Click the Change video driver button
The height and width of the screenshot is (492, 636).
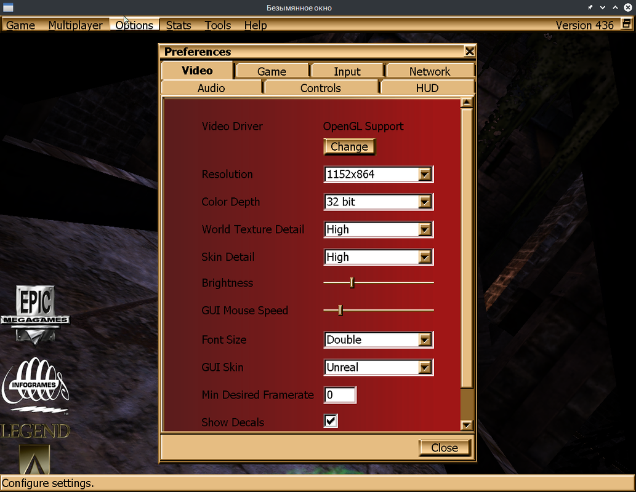click(349, 147)
